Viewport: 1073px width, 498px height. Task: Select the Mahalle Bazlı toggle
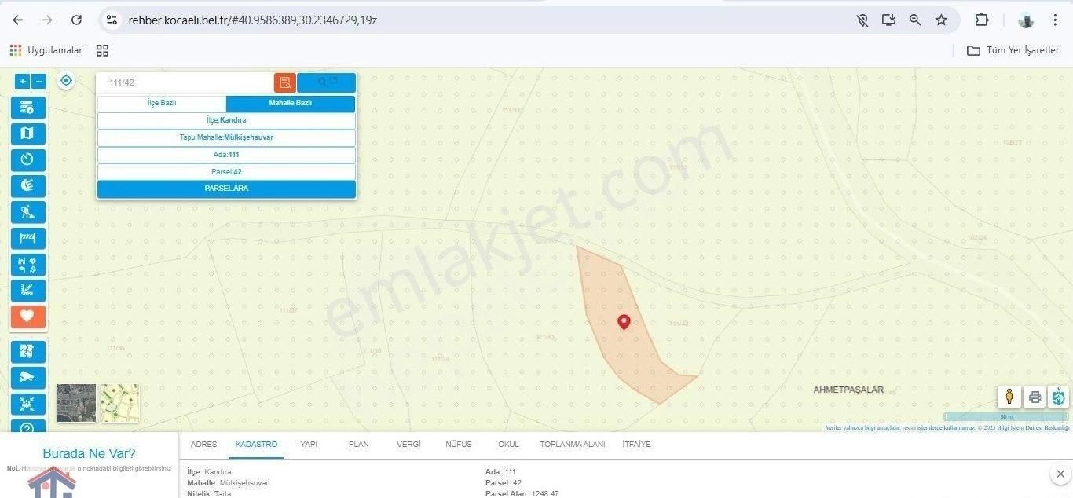point(291,104)
